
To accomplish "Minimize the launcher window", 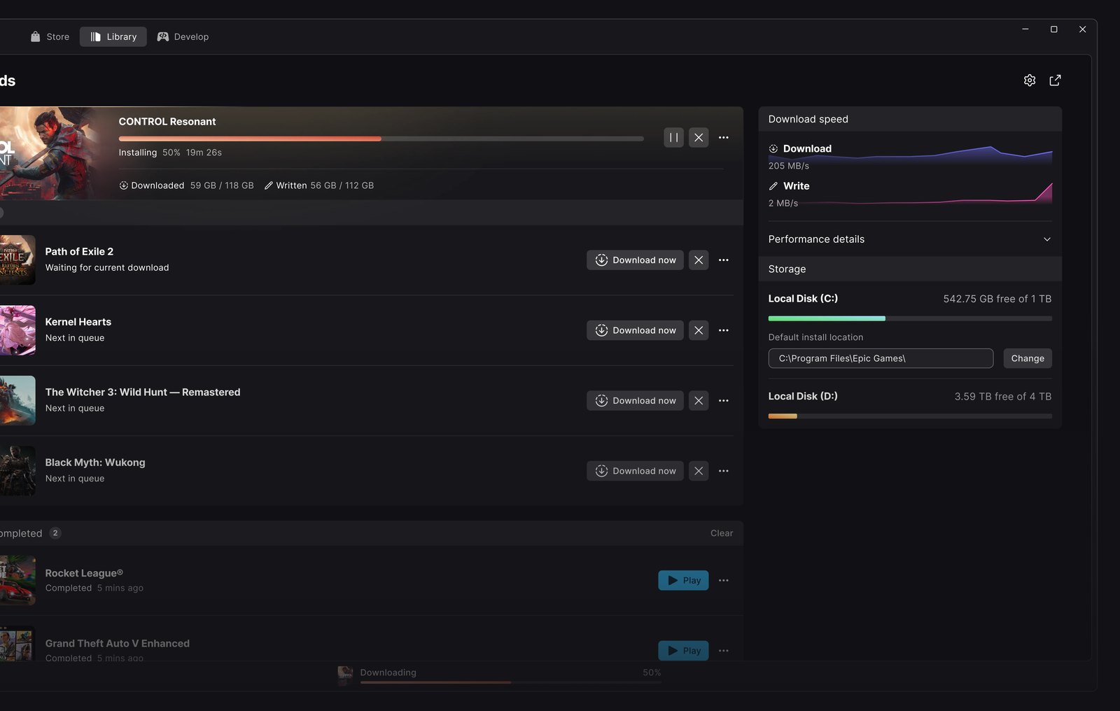I will [1025, 29].
